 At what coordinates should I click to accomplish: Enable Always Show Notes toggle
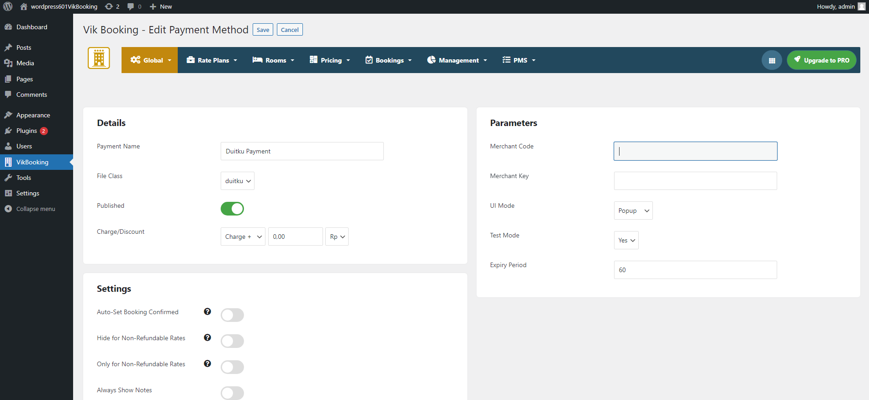[232, 393]
